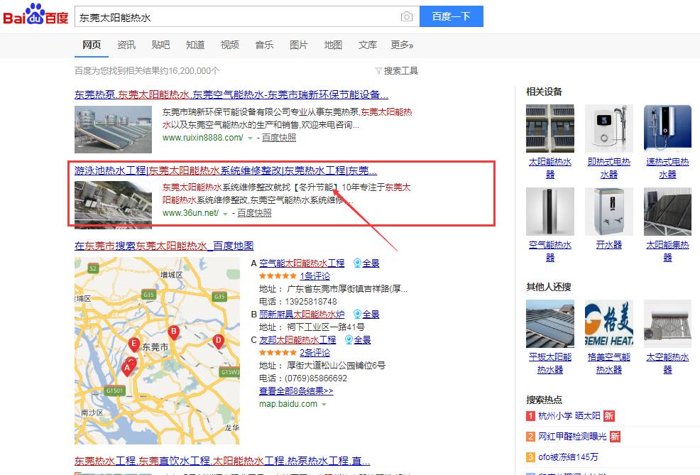Click the 格美空气能热水器 logo thumbnail
This screenshot has height=475, width=700.
pos(608,324)
